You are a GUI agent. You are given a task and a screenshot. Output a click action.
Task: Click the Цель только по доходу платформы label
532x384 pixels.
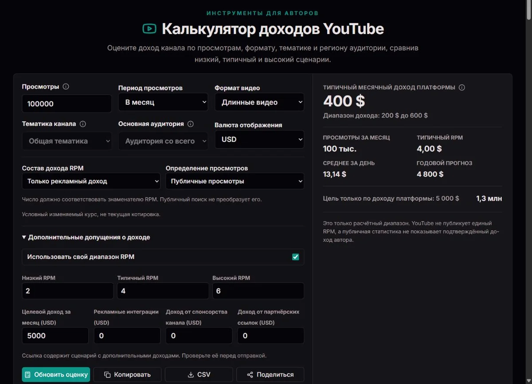(391, 199)
